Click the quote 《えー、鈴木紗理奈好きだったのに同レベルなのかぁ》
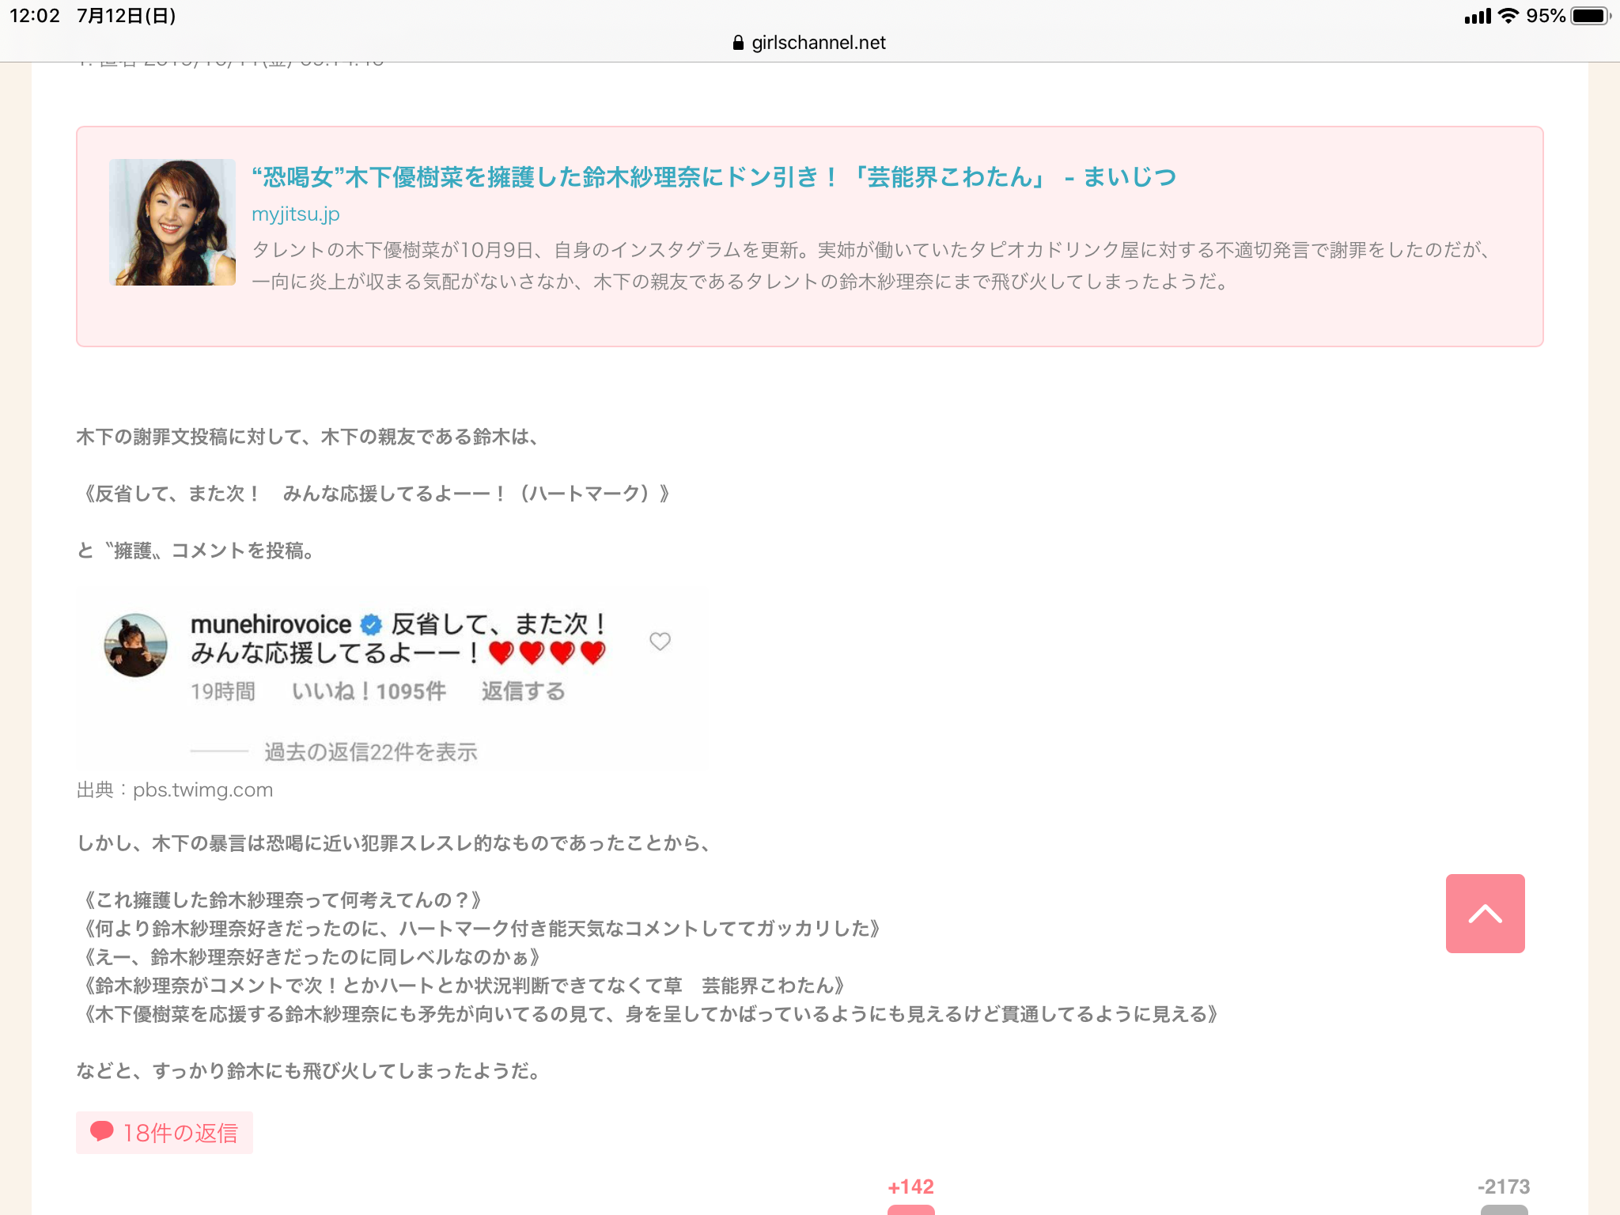This screenshot has width=1620, height=1215. point(311,957)
